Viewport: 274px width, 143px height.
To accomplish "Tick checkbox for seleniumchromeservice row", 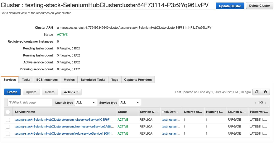I will 8,127.
